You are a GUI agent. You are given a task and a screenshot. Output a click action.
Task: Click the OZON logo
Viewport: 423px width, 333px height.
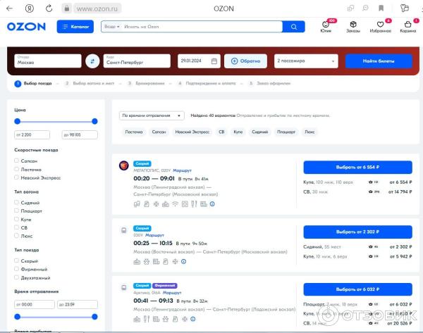pos(26,27)
